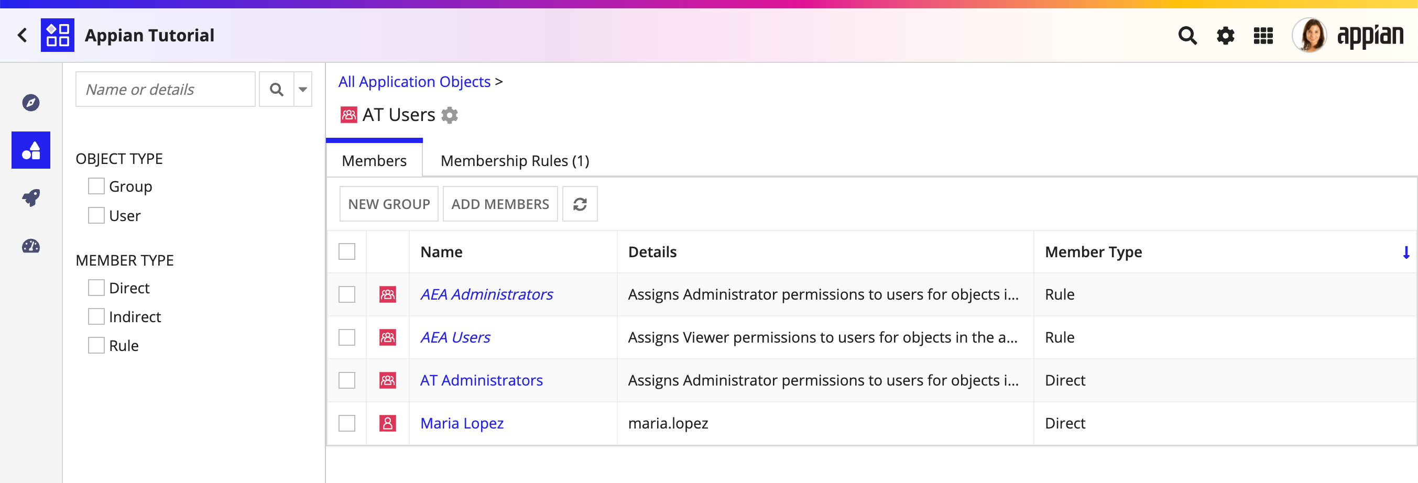1418x483 pixels.
Task: Click the ADD MEMBERS button
Action: (500, 204)
